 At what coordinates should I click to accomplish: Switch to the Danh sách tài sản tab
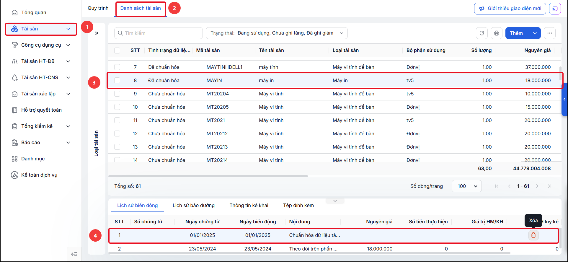[x=141, y=8]
